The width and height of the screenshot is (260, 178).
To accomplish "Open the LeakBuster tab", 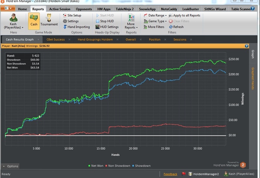I will [x=191, y=9].
